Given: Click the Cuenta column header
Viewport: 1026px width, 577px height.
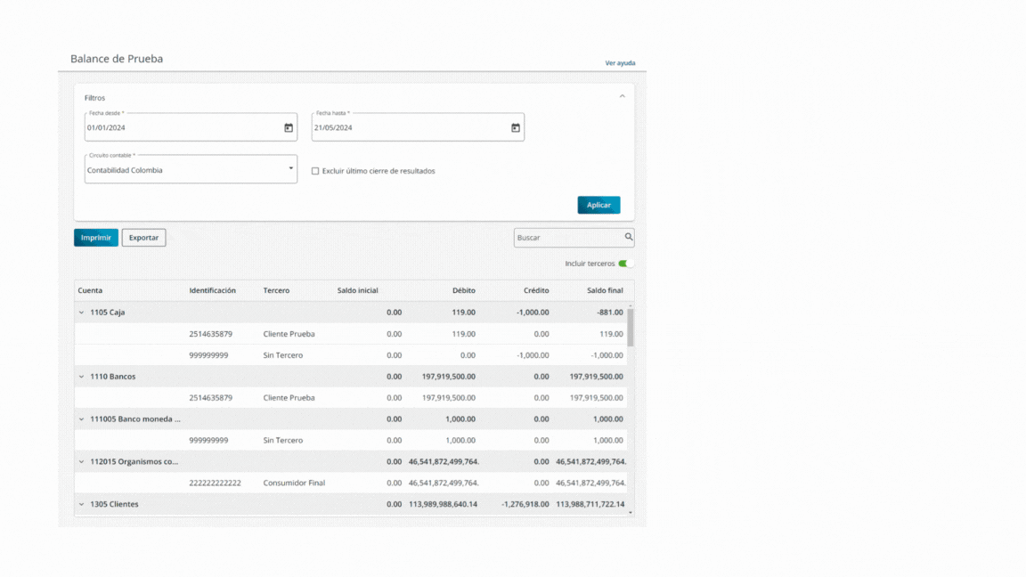Looking at the screenshot, I should coord(90,290).
